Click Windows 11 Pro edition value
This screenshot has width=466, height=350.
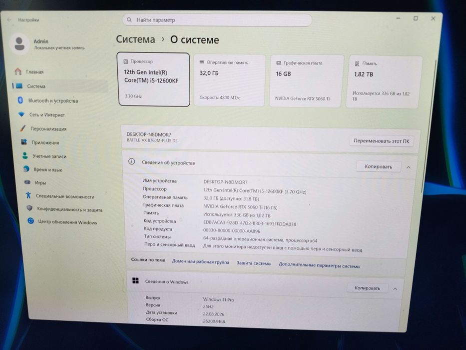218,299
